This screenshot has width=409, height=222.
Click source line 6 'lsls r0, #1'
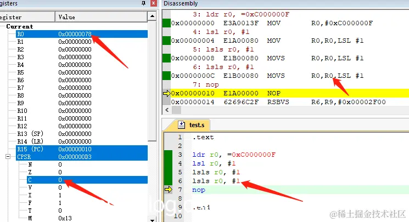tap(216, 181)
